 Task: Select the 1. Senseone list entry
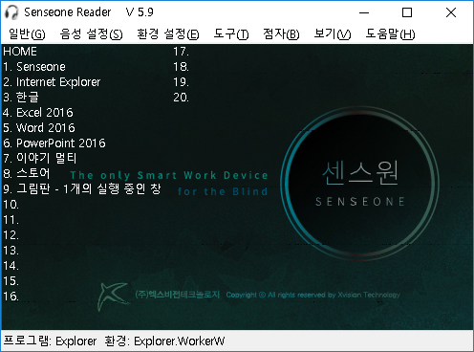pyautogui.click(x=34, y=67)
